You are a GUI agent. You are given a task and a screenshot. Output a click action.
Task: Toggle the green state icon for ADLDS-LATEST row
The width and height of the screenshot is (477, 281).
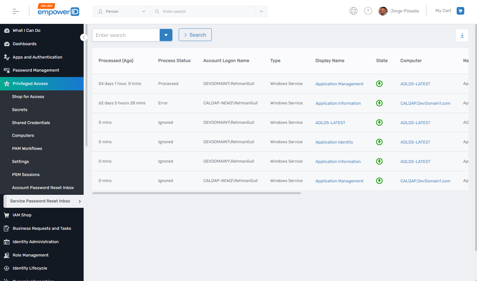coord(379,123)
